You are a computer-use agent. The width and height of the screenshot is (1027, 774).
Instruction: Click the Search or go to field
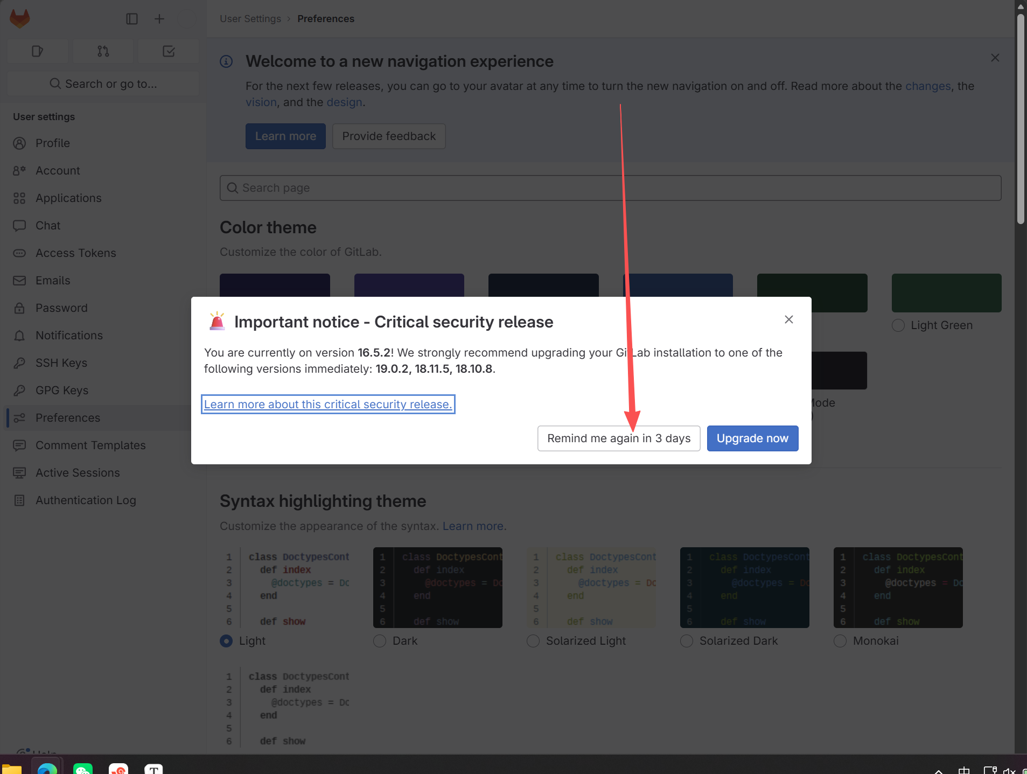click(x=103, y=83)
